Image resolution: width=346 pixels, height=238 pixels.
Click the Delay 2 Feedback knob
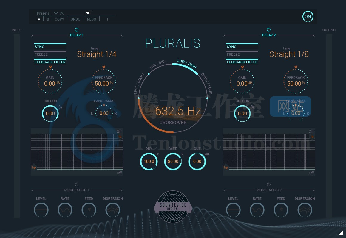click(296, 81)
